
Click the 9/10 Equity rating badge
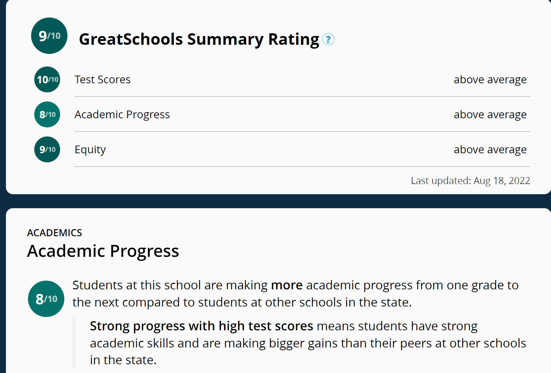pyautogui.click(x=47, y=149)
